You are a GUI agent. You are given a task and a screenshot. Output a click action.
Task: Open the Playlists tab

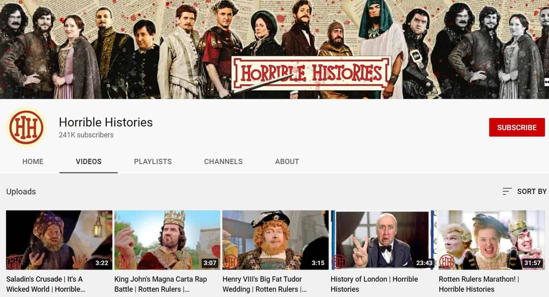tap(153, 161)
